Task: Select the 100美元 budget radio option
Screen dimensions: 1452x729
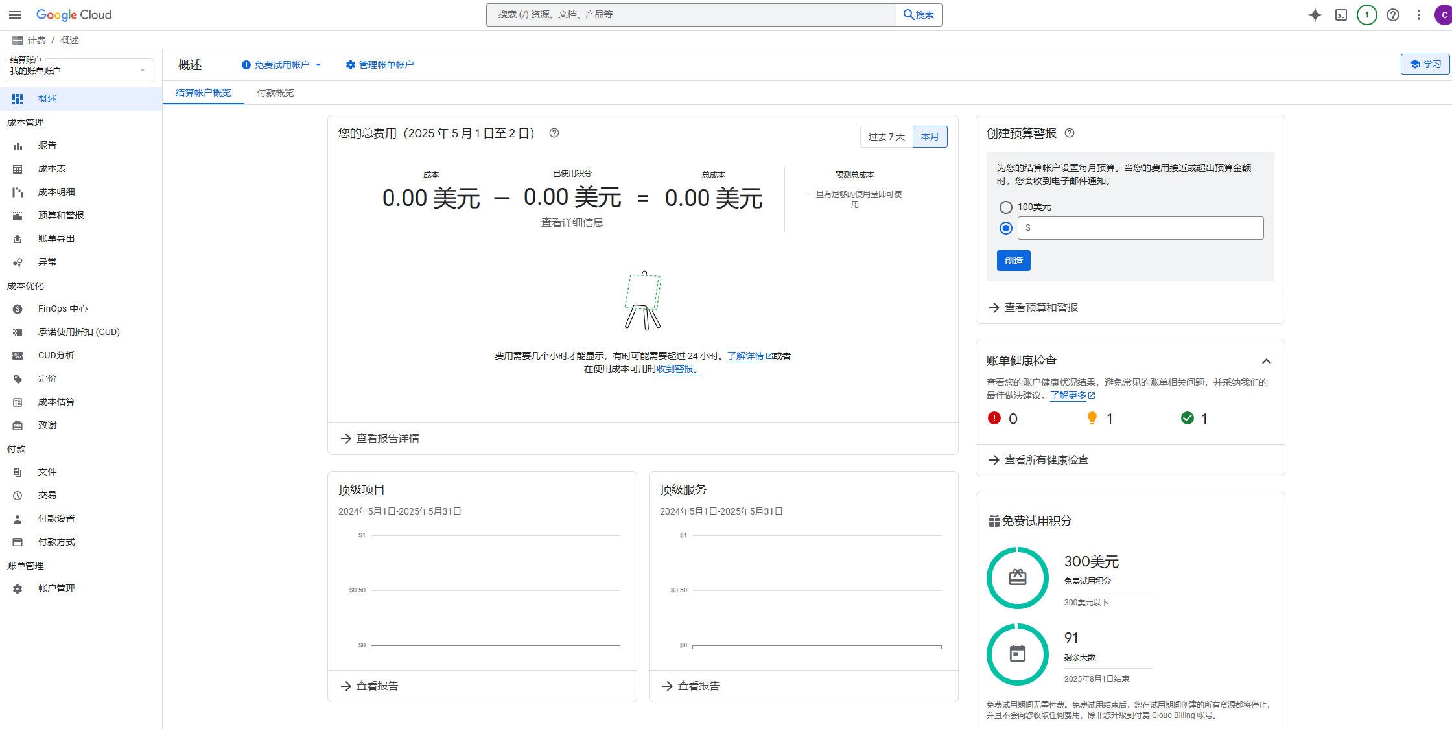Action: coord(1005,207)
